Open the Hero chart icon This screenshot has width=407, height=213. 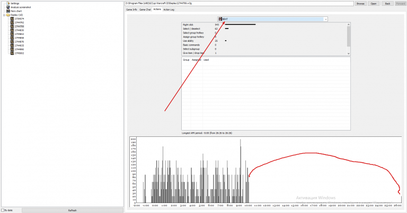click(8, 11)
